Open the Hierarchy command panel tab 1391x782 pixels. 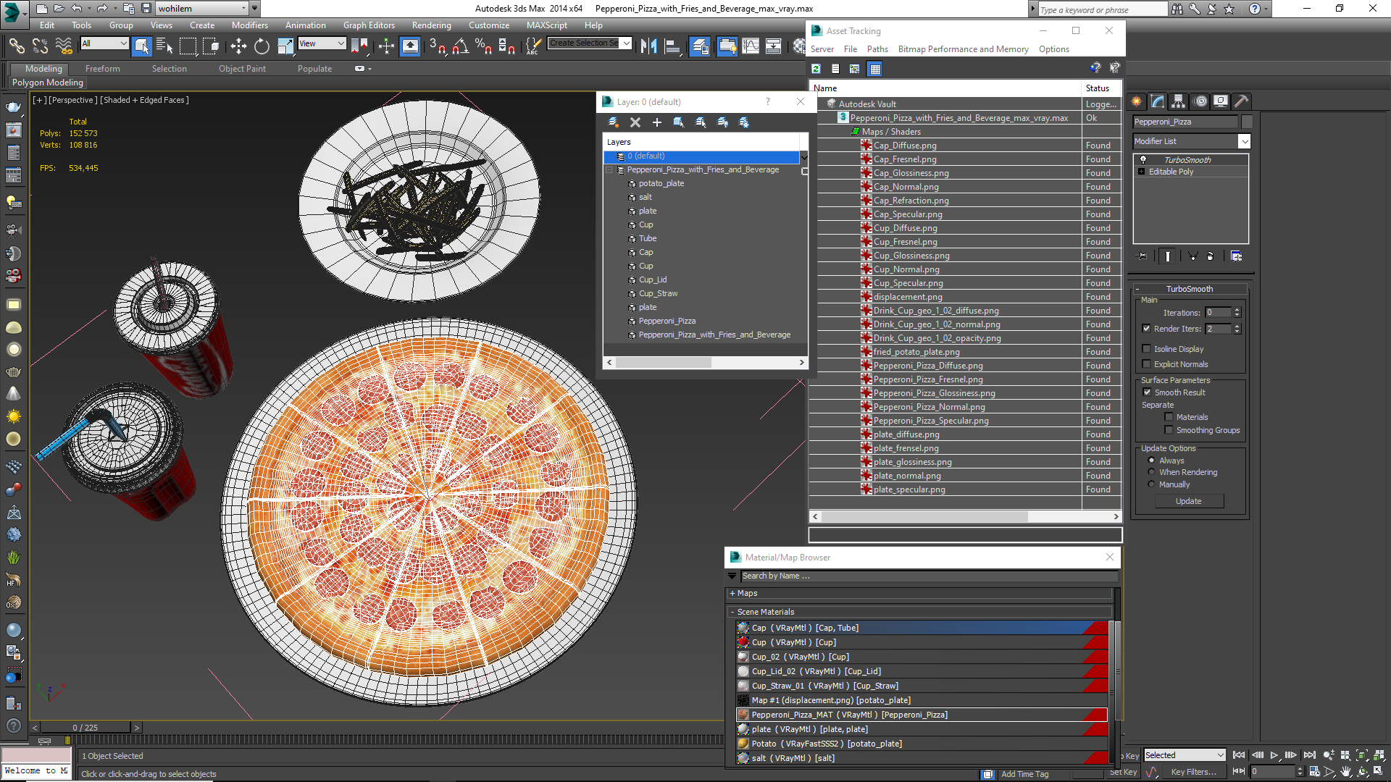[x=1179, y=101]
